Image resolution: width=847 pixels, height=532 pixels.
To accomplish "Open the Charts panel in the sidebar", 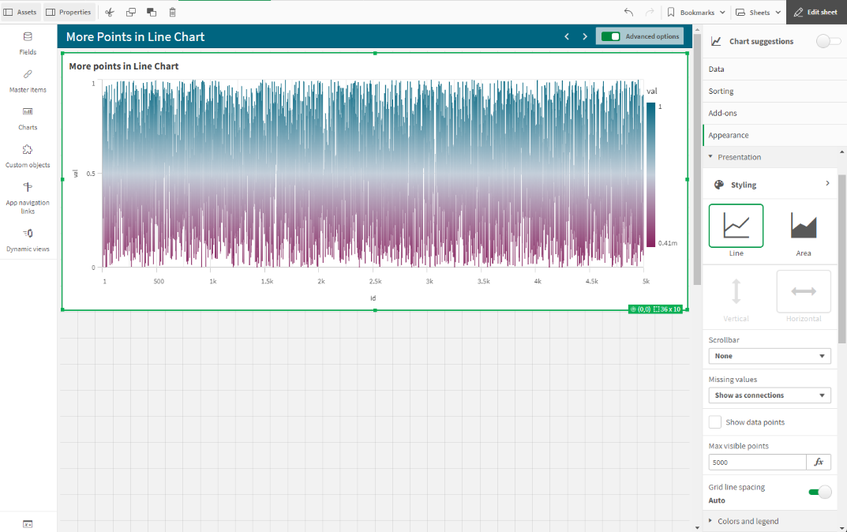I will [x=28, y=118].
